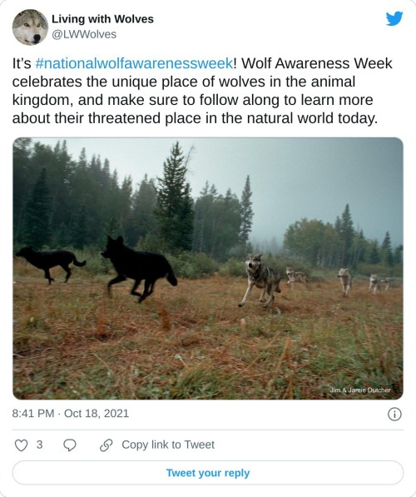Open the running wolves photo
The height and width of the screenshot is (497, 416).
(208, 268)
